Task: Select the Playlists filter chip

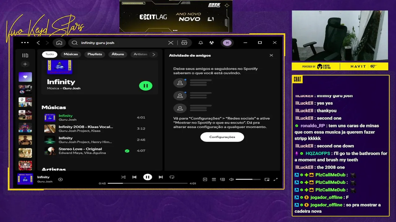Action: coord(95,54)
